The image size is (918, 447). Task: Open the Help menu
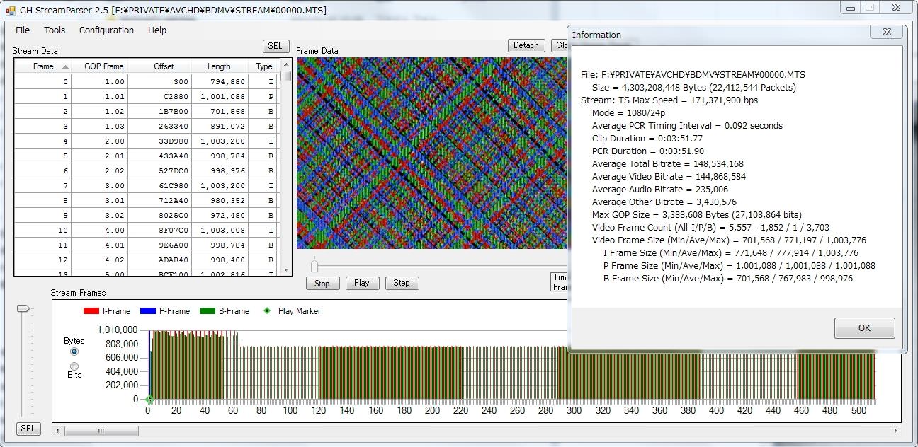pyautogui.click(x=157, y=30)
